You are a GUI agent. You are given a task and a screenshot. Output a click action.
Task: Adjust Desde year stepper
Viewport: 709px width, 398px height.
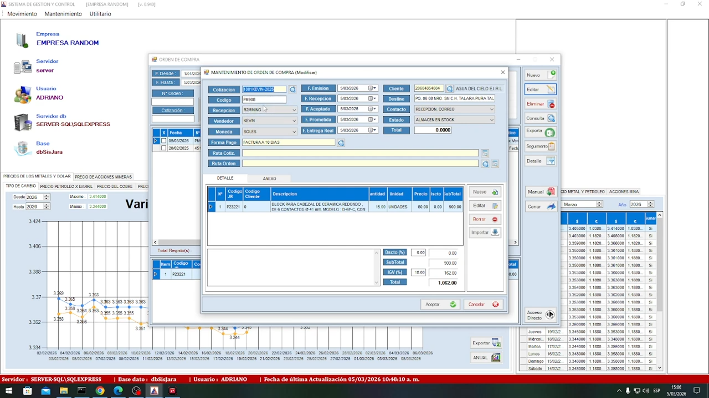(x=47, y=197)
